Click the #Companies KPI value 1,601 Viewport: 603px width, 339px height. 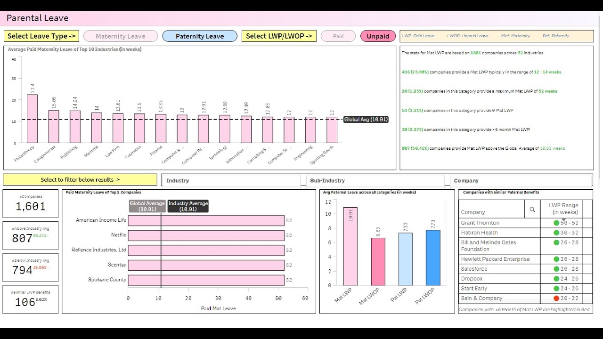pyautogui.click(x=31, y=206)
